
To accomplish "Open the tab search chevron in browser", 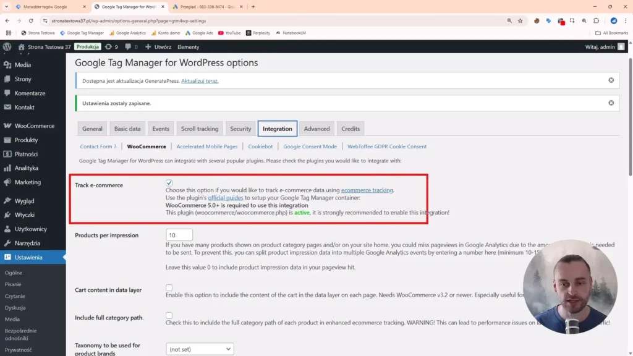I will coord(6,7).
